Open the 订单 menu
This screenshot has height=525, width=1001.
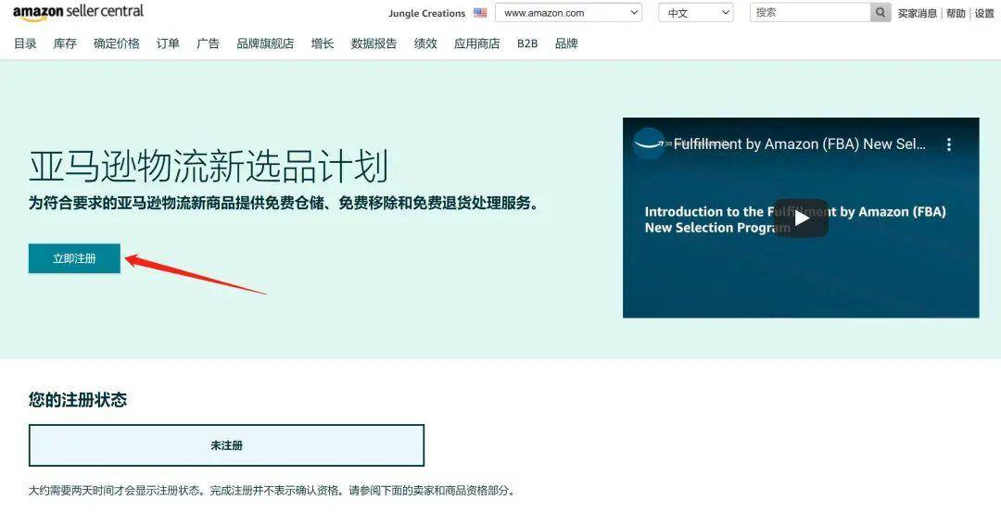point(168,44)
